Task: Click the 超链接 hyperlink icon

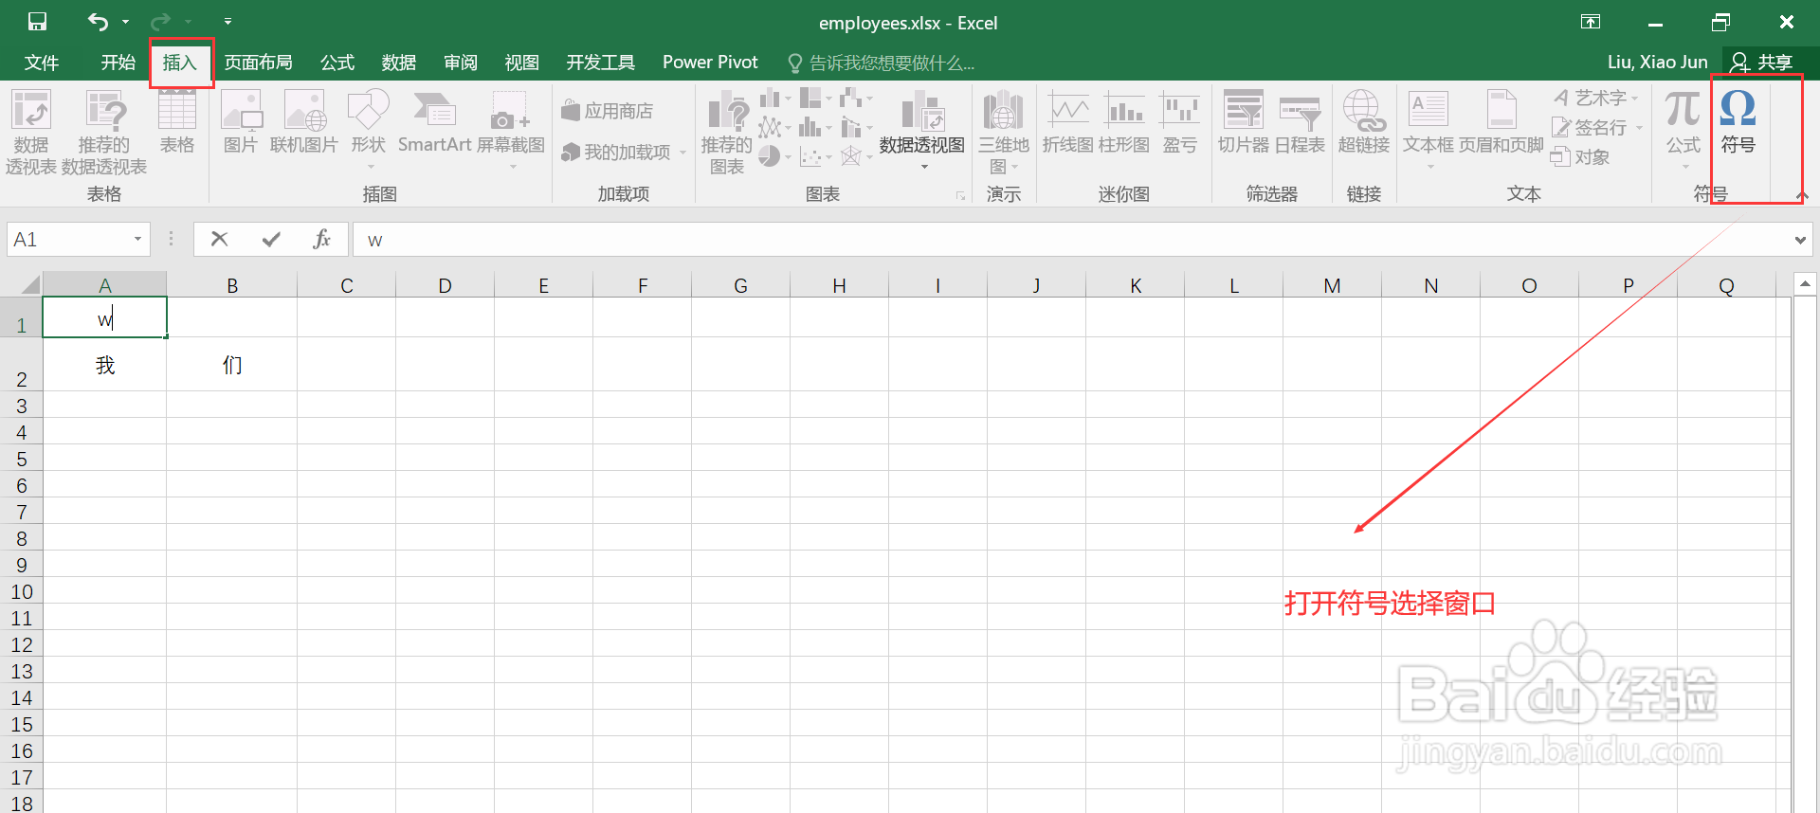Action: tap(1364, 121)
